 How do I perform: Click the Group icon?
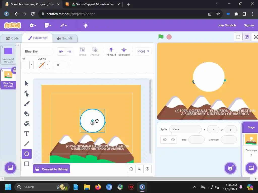click(x=82, y=52)
